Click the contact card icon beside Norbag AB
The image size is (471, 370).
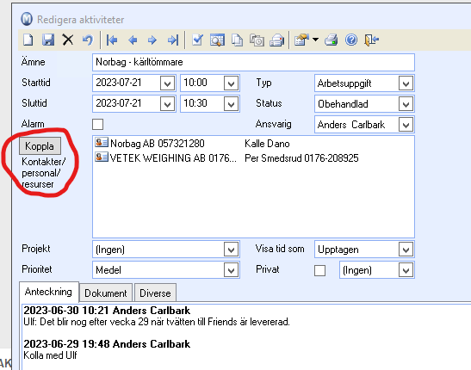coord(102,142)
